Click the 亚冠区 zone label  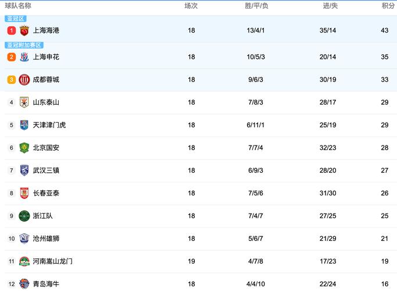point(16,19)
